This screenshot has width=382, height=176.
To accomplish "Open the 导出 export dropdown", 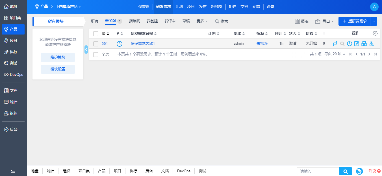I will pos(324,21).
